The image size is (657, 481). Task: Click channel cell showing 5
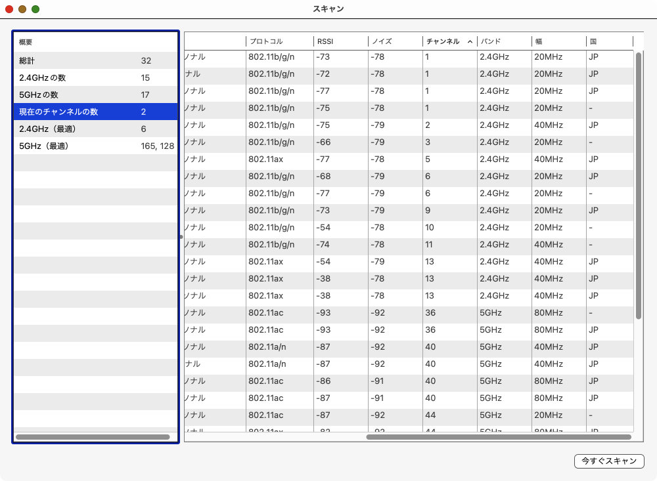pyautogui.click(x=449, y=159)
